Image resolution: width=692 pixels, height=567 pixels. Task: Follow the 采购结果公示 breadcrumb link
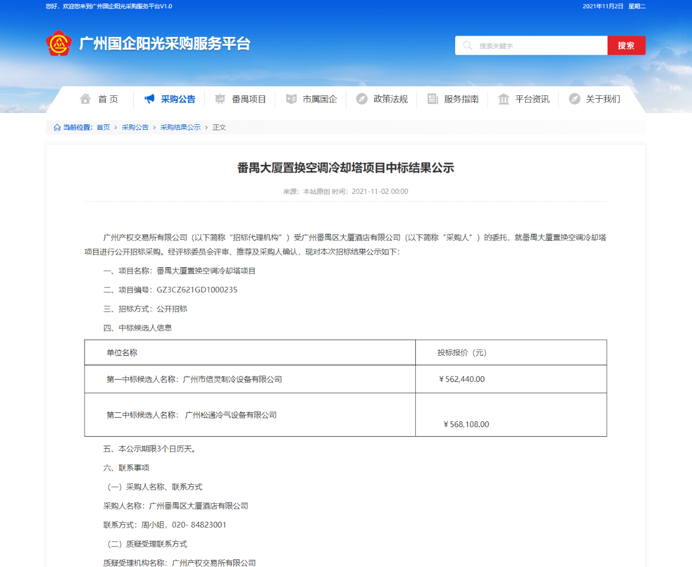coord(180,127)
